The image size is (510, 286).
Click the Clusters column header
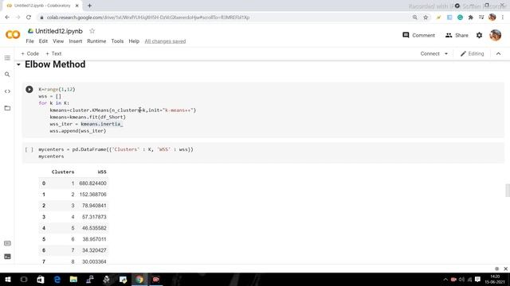pos(63,172)
